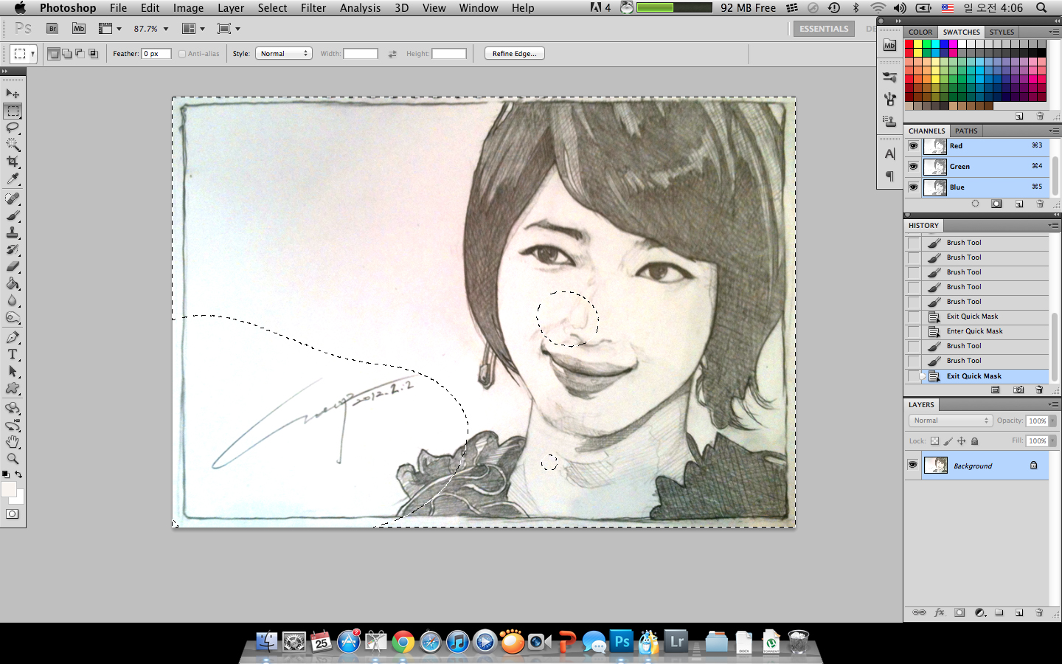The height and width of the screenshot is (664, 1062).
Task: Select the Dodge tool
Action: tap(13, 317)
